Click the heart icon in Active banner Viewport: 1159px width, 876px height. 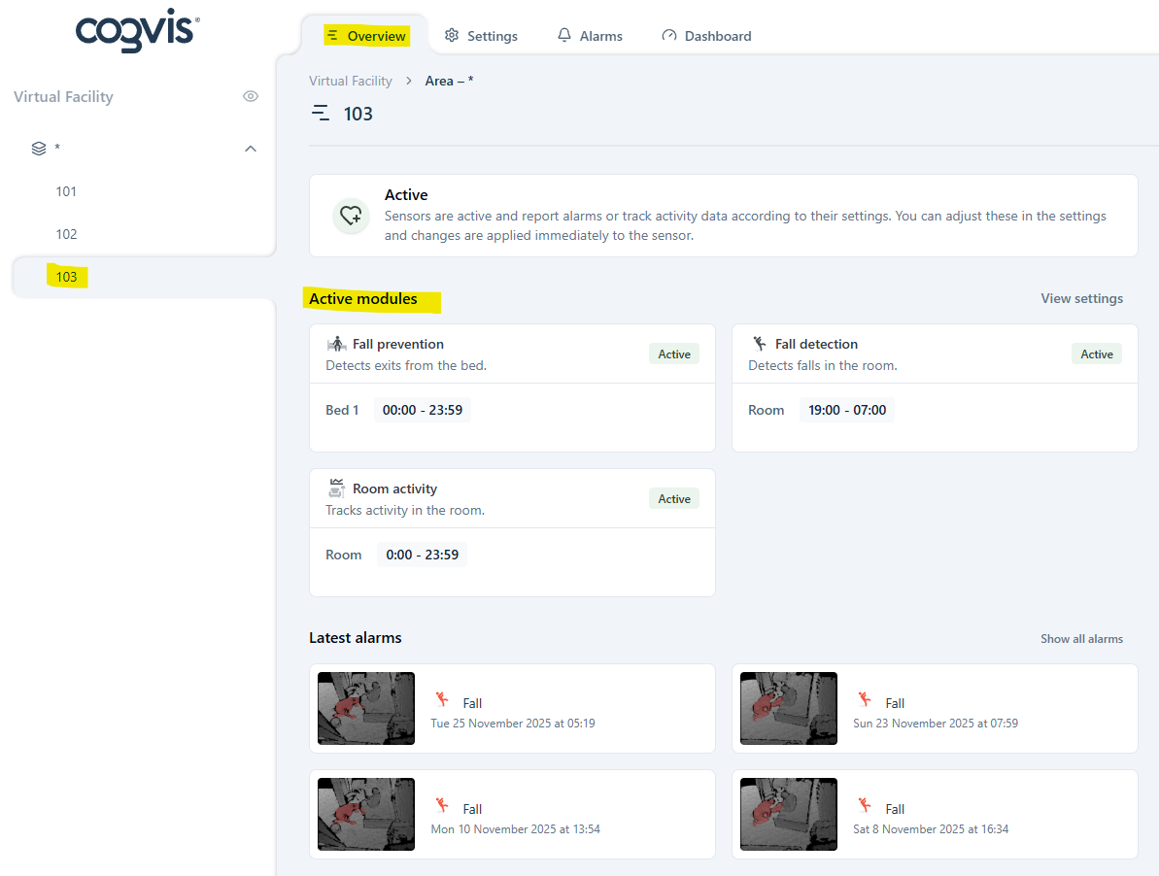[x=351, y=216]
